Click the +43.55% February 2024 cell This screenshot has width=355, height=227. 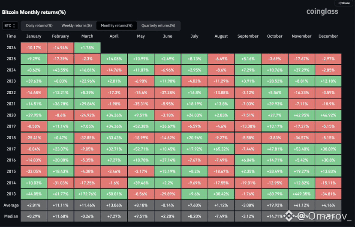pyautogui.click(x=60, y=70)
